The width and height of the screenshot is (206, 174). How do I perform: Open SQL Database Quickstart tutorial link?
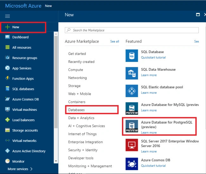point(153,57)
